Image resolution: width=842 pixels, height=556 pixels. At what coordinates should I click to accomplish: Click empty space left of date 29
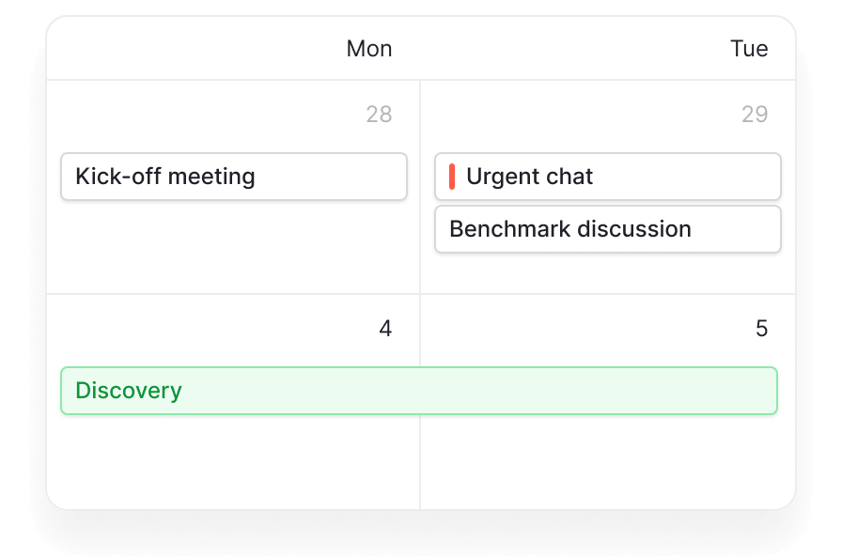point(583,115)
